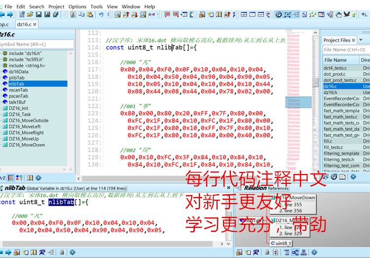Click the Jump To Definition hand icon
Image resolution: width=370 pixels, height=258 pixels.
201,15
